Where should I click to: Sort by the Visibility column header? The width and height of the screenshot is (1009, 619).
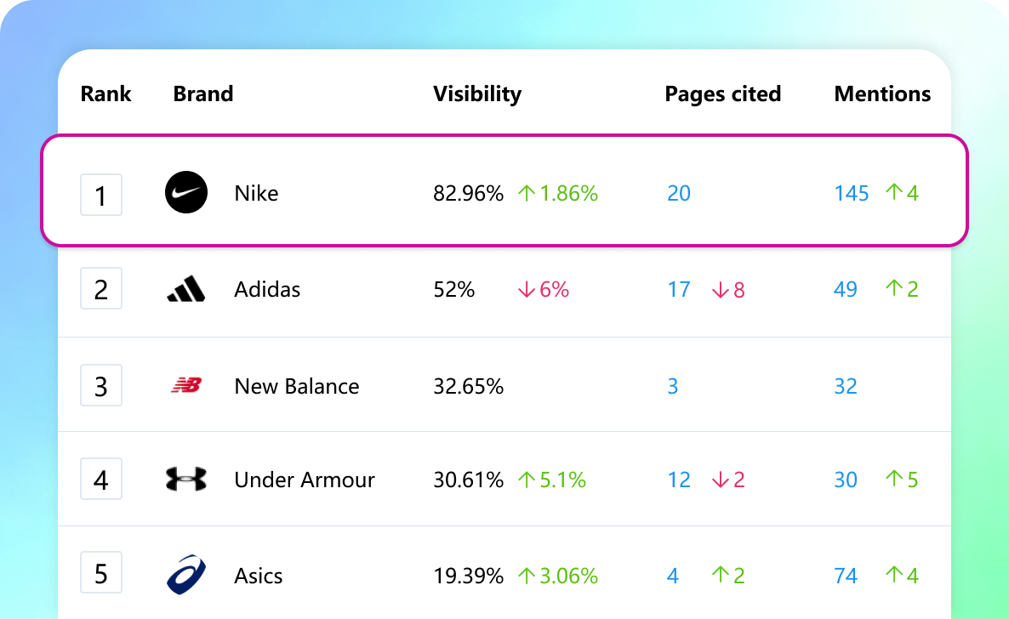477,94
